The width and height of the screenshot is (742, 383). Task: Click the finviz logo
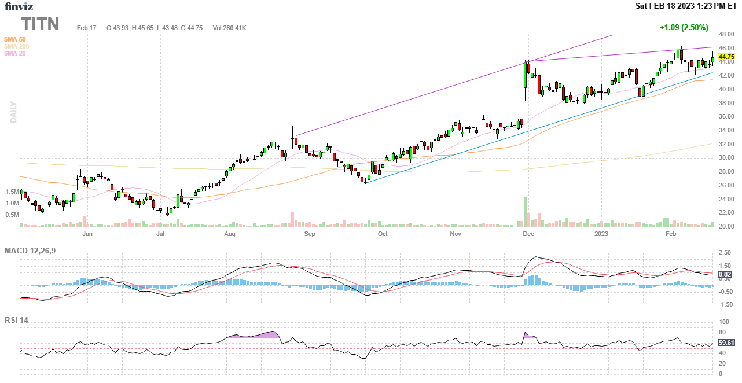[x=18, y=7]
